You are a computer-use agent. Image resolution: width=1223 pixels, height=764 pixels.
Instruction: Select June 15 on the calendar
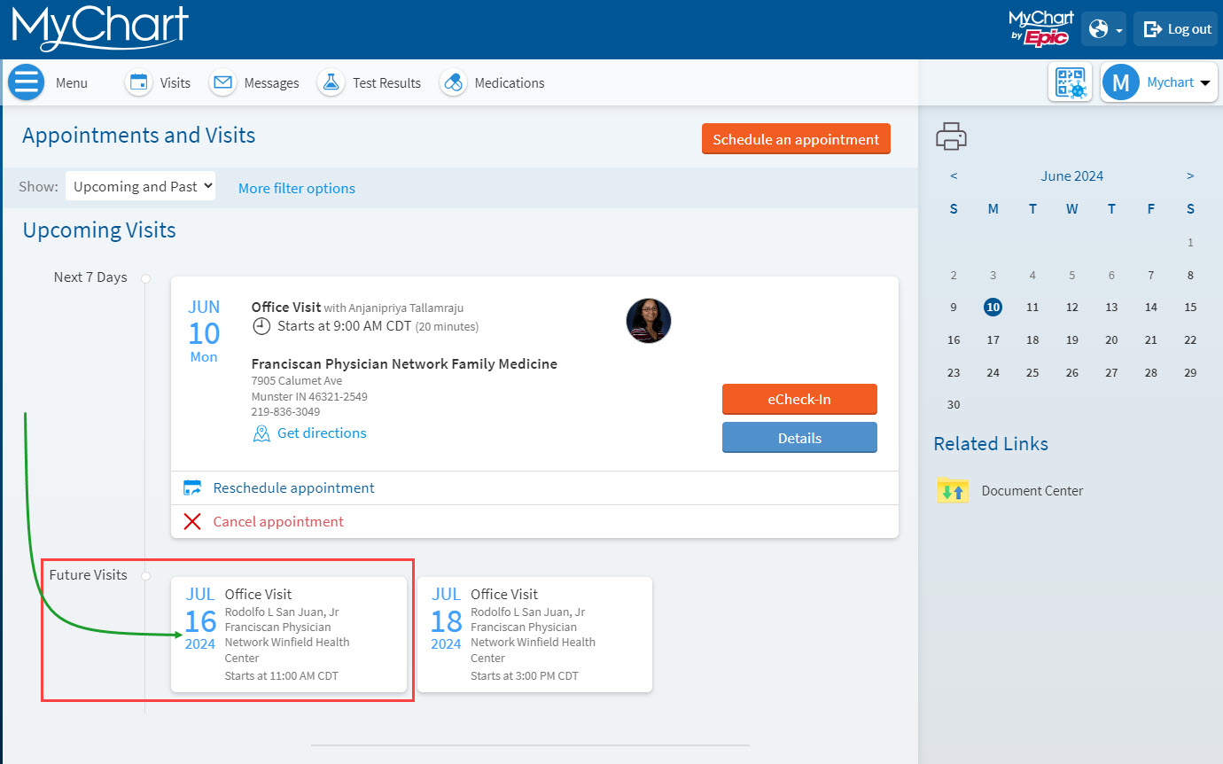(x=1190, y=307)
